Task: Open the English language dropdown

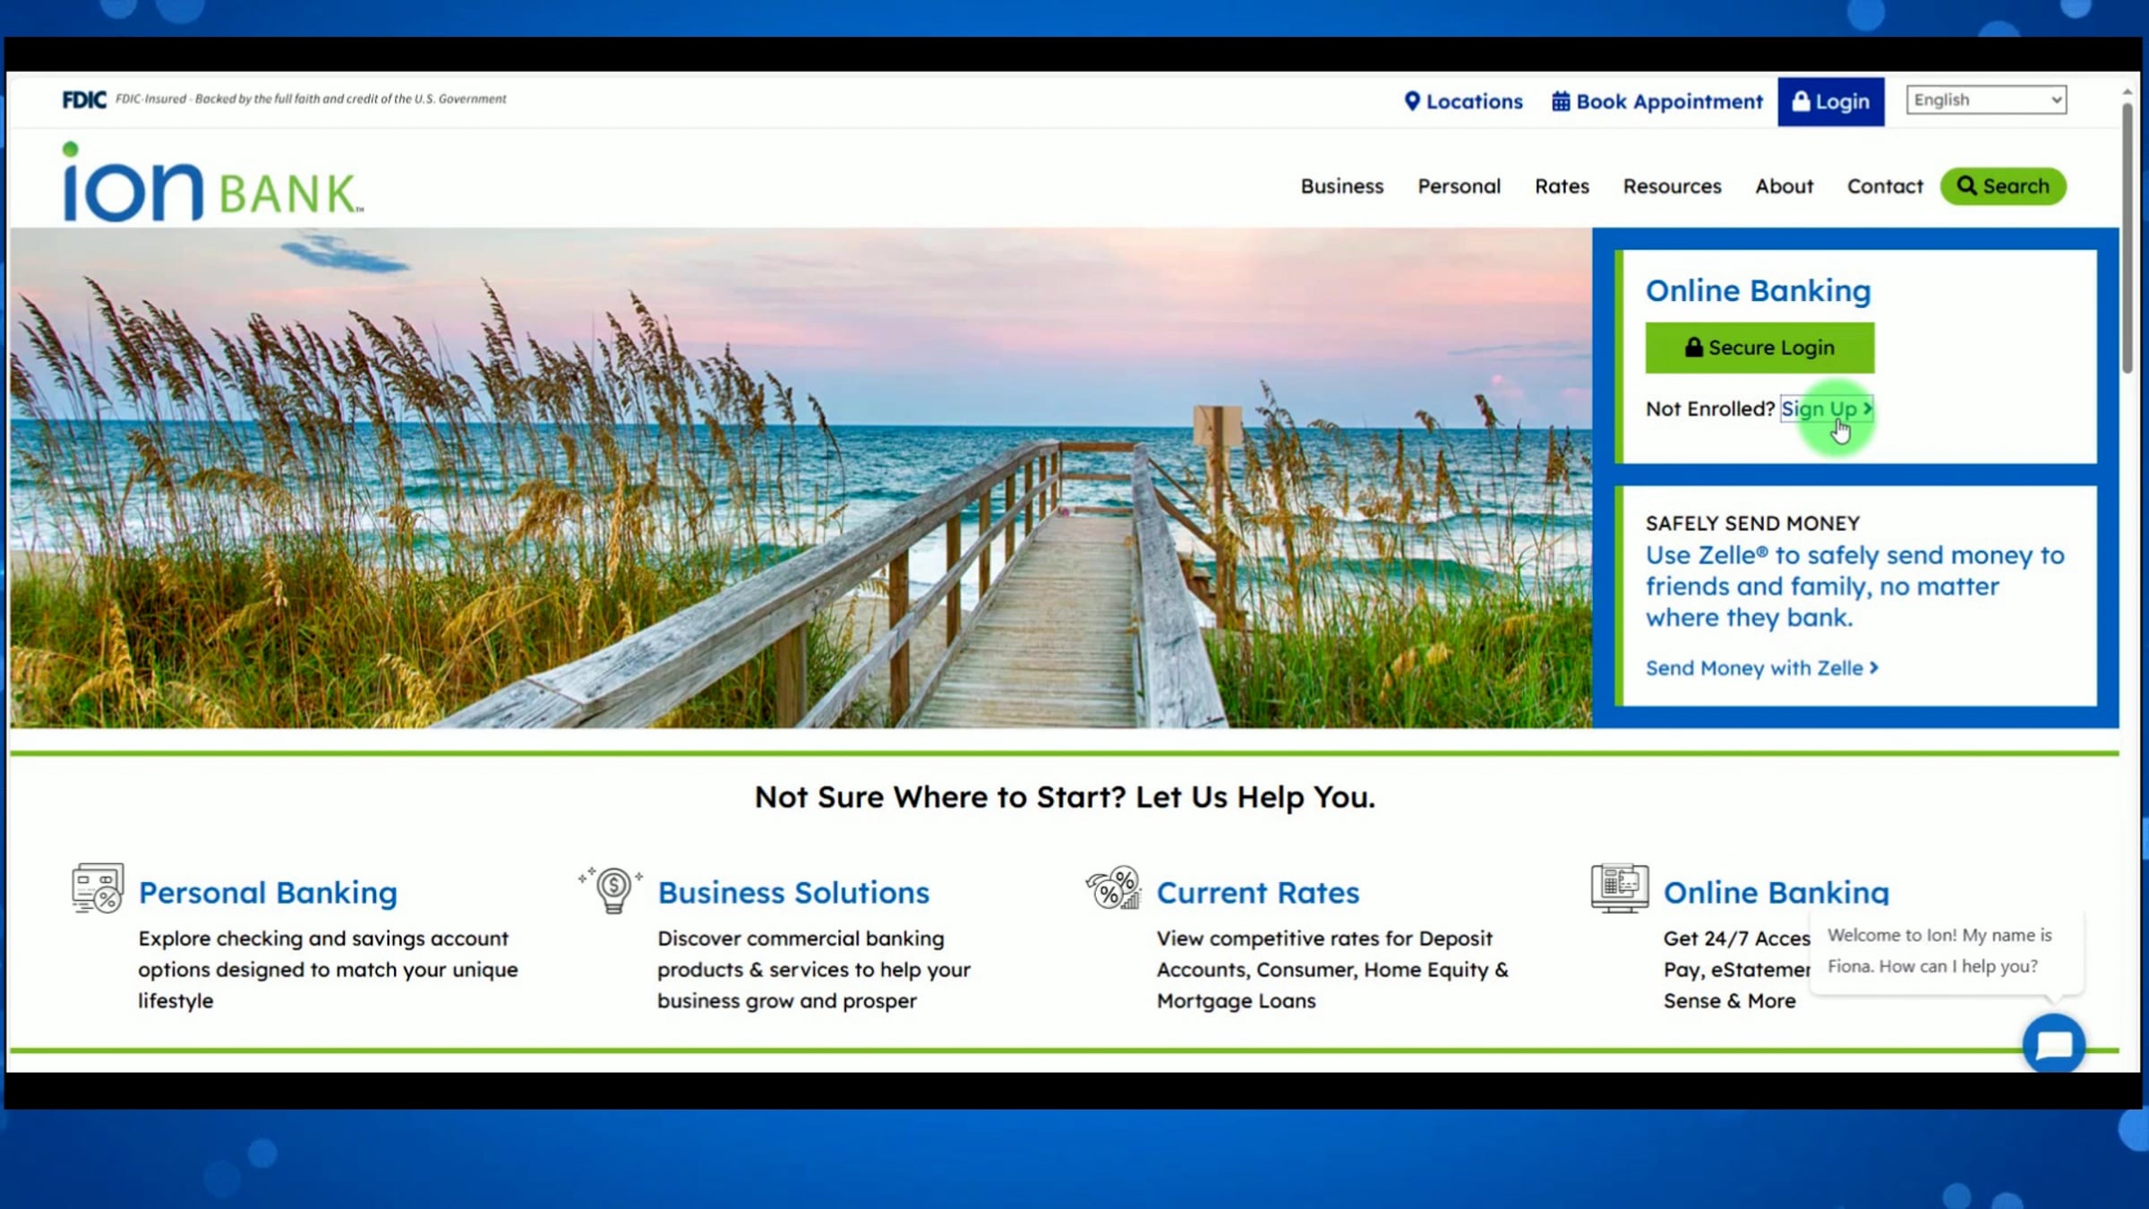Action: 1986,99
